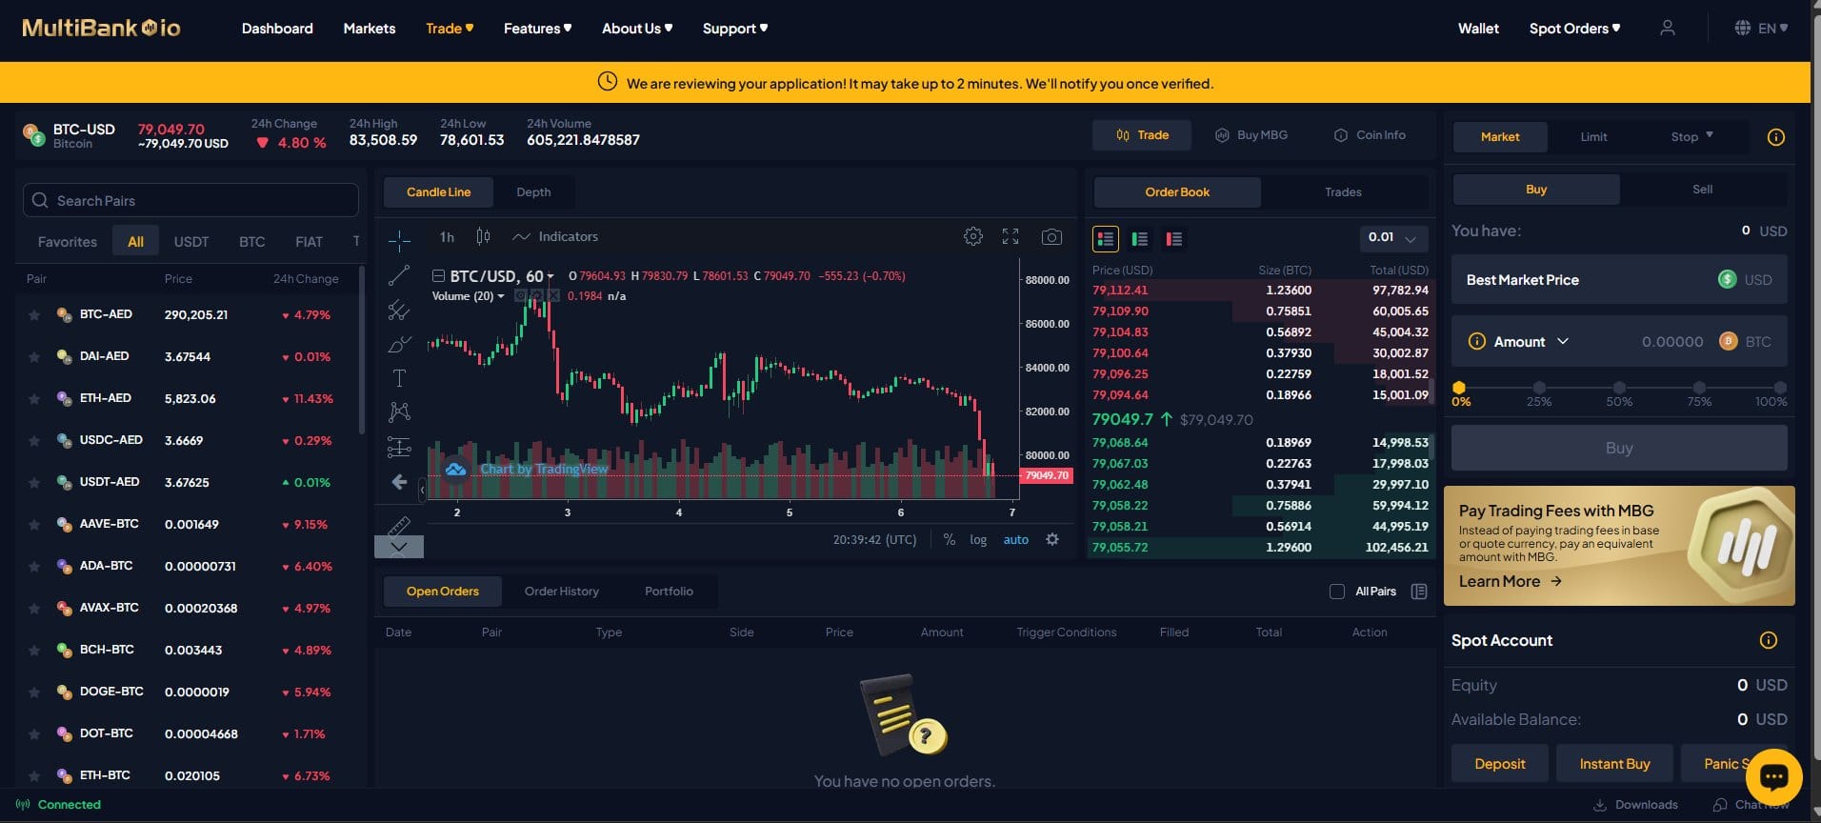1821x823 pixels.
Task: Open chart settings gear icon
Action: pos(972,236)
